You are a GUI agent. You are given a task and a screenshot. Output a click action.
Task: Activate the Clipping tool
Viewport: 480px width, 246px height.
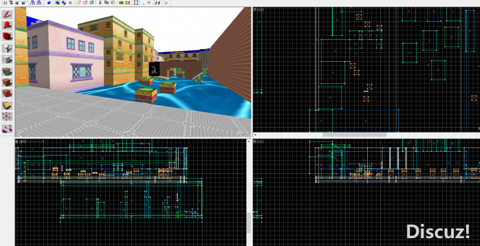[7, 105]
